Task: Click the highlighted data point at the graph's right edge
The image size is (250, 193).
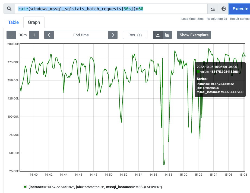Action: click(245, 56)
